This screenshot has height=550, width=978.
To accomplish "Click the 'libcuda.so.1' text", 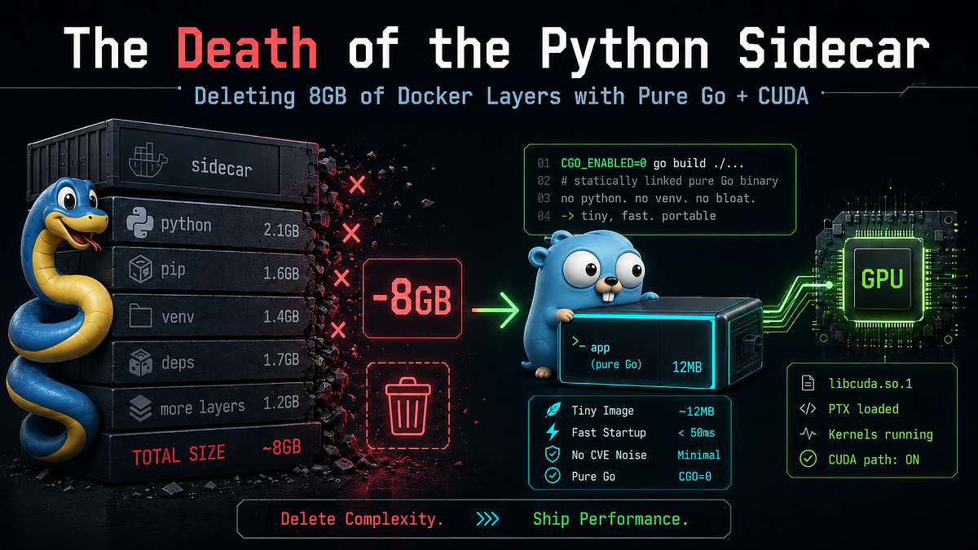I will coord(869,382).
